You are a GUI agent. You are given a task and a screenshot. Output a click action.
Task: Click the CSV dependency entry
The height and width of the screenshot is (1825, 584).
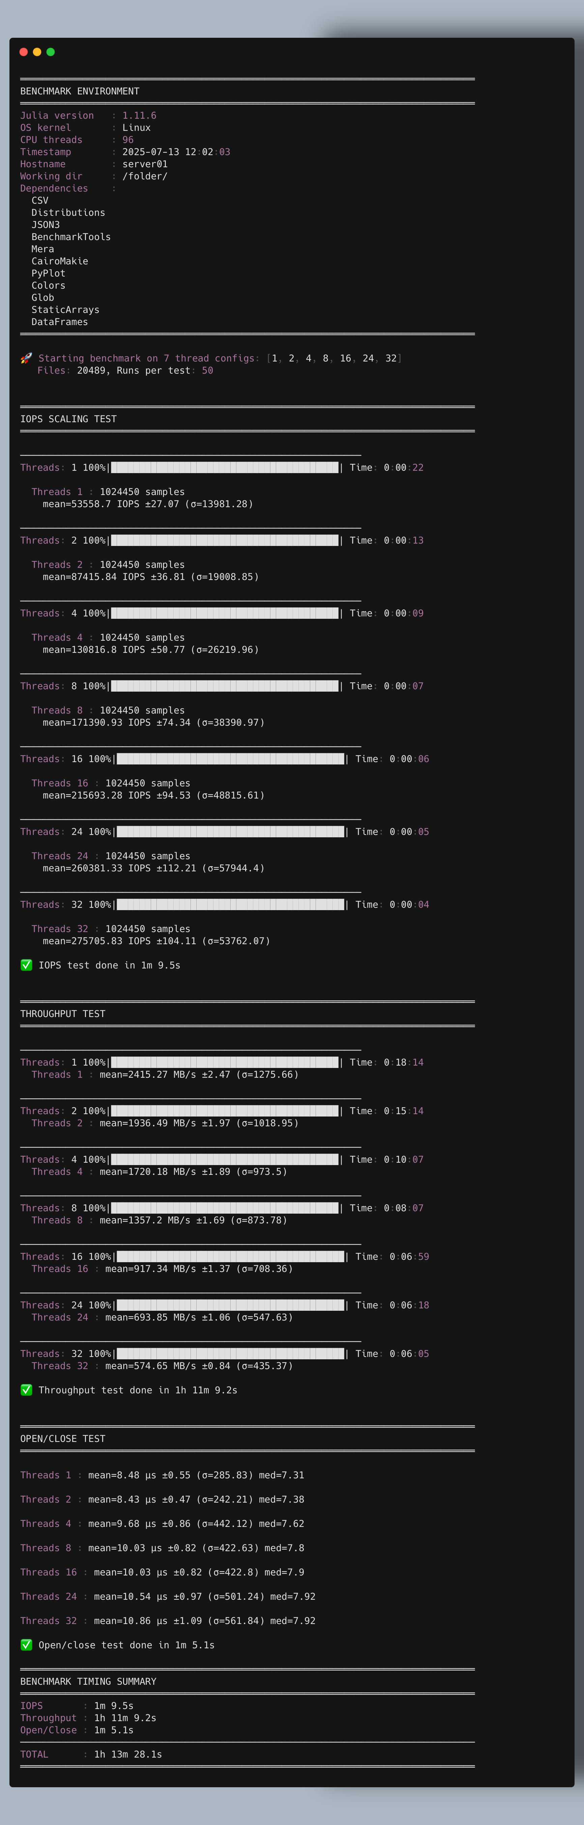(40, 201)
